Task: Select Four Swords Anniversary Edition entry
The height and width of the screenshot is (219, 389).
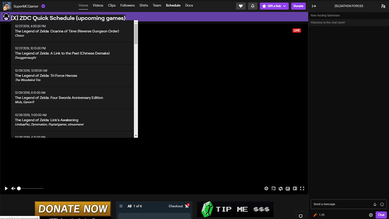Action: pyautogui.click(x=72, y=98)
